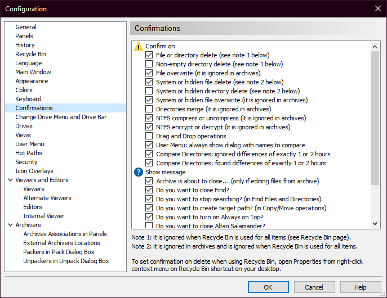Screen dimensions: 387x298
Task: Uncheck Do you want to close Find?
Action: point(149,190)
